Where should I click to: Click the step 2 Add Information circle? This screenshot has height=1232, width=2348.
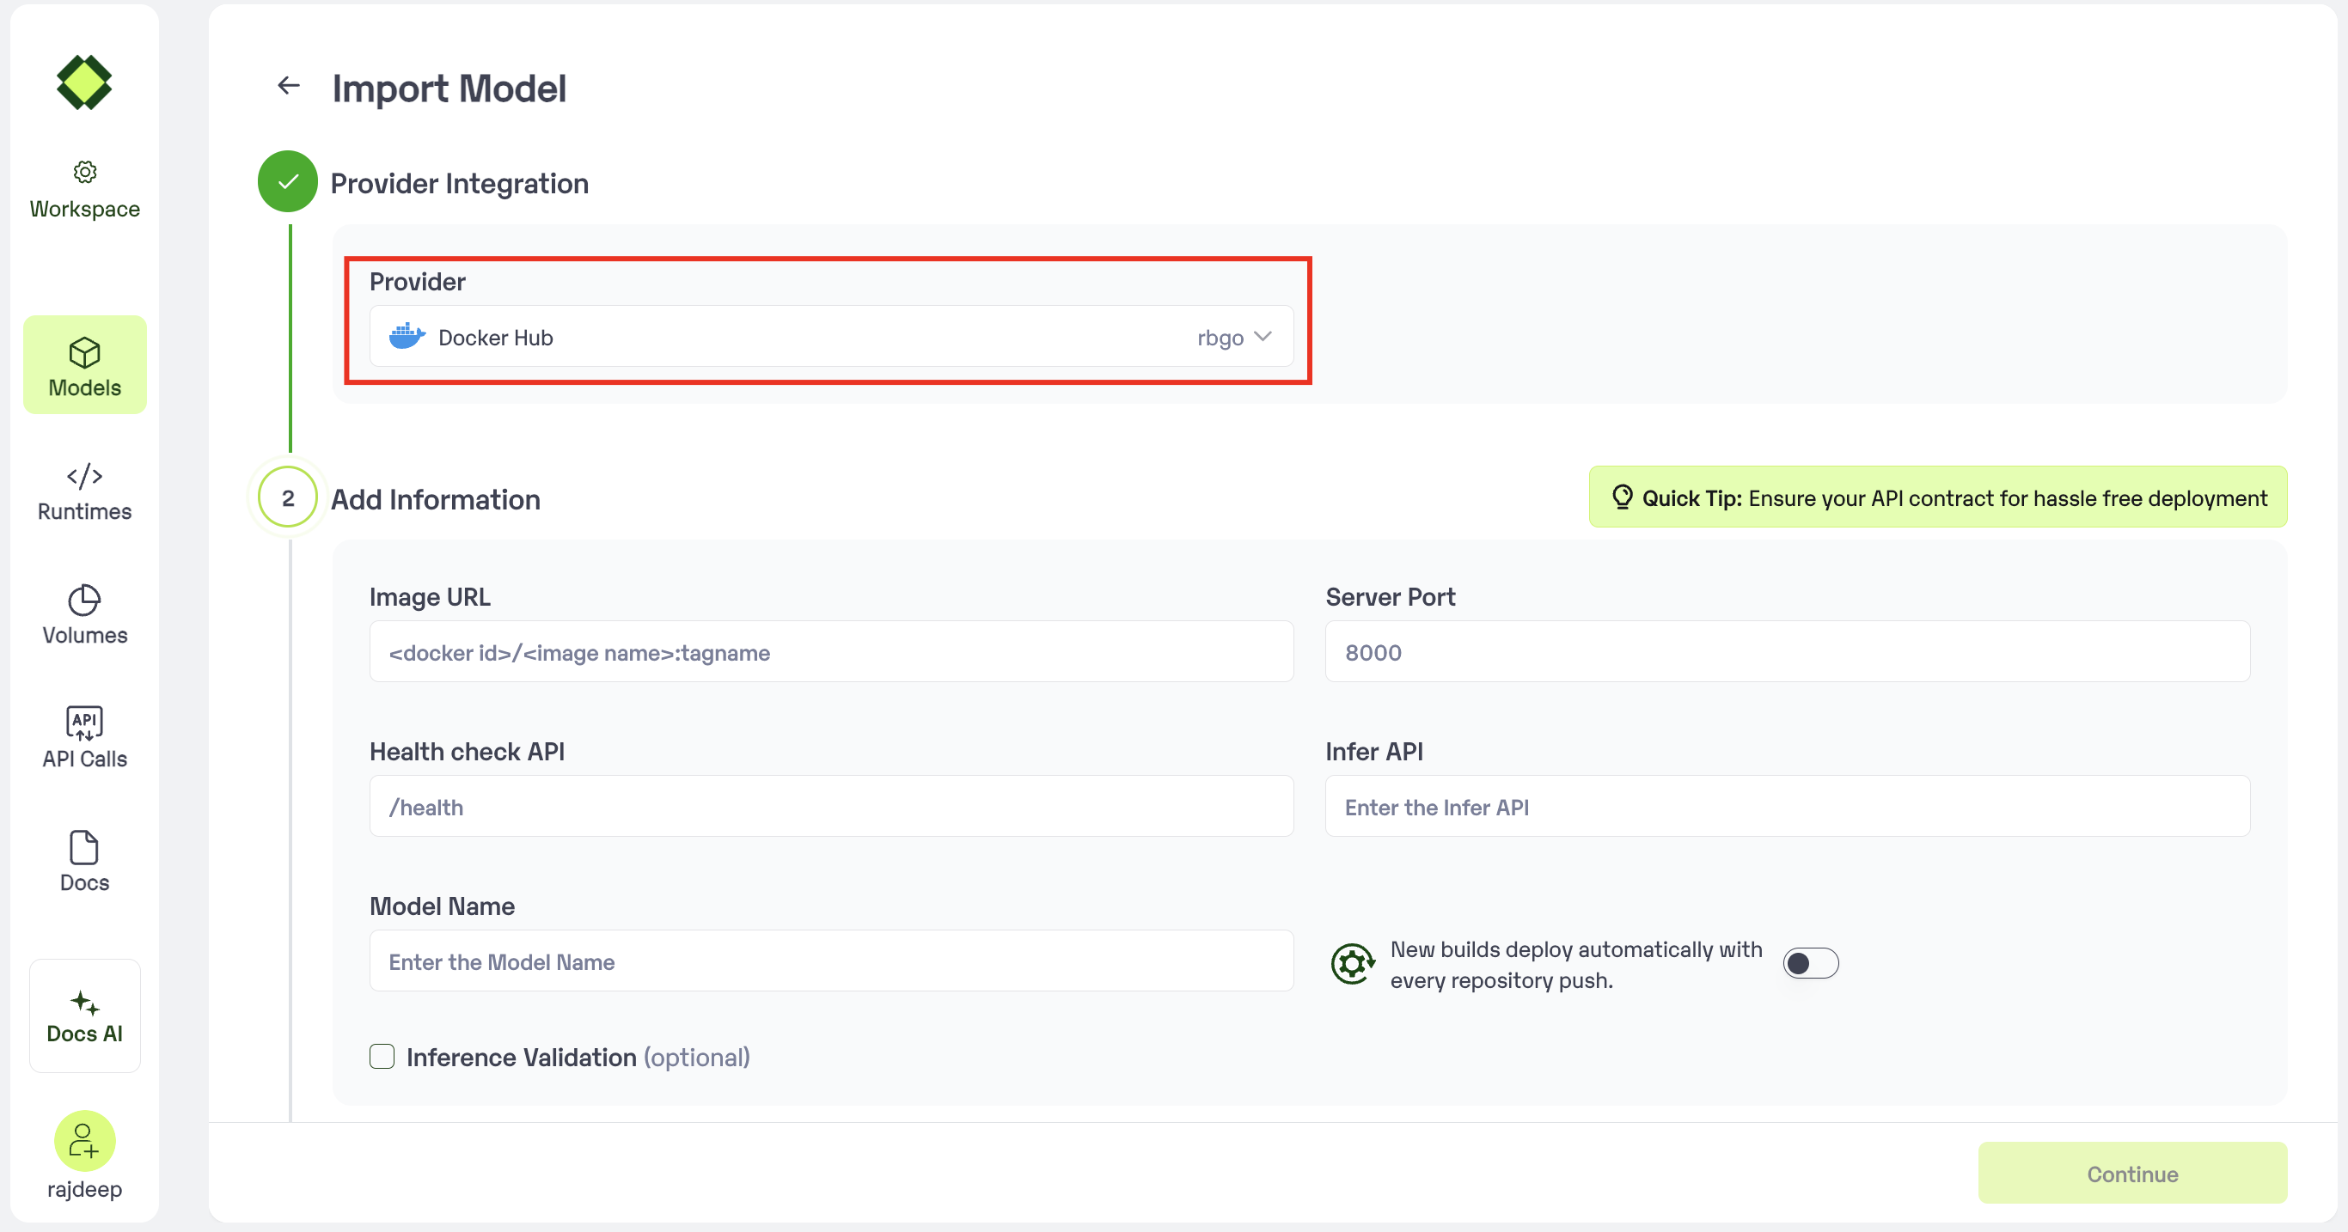pos(288,497)
